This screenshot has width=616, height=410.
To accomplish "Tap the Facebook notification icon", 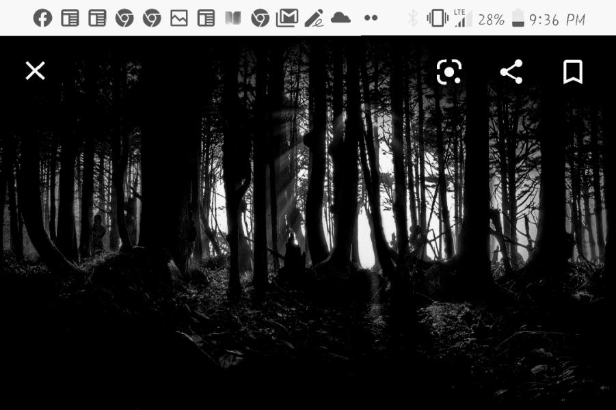I will point(42,18).
